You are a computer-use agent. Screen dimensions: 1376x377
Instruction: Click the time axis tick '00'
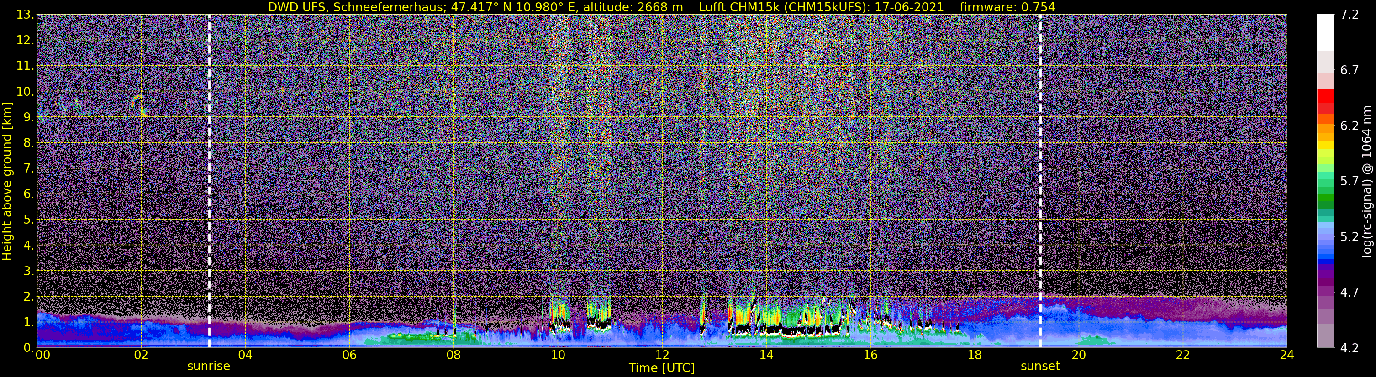click(x=42, y=355)
